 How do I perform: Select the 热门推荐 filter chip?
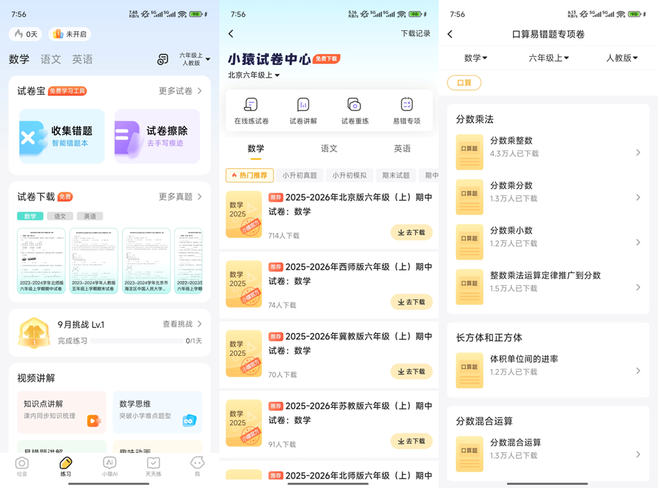pyautogui.click(x=250, y=176)
